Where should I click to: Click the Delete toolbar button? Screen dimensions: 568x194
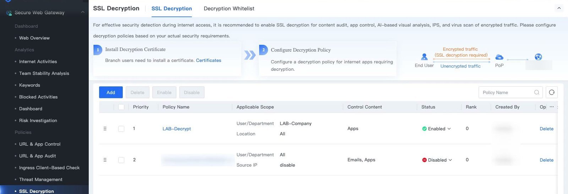click(137, 92)
